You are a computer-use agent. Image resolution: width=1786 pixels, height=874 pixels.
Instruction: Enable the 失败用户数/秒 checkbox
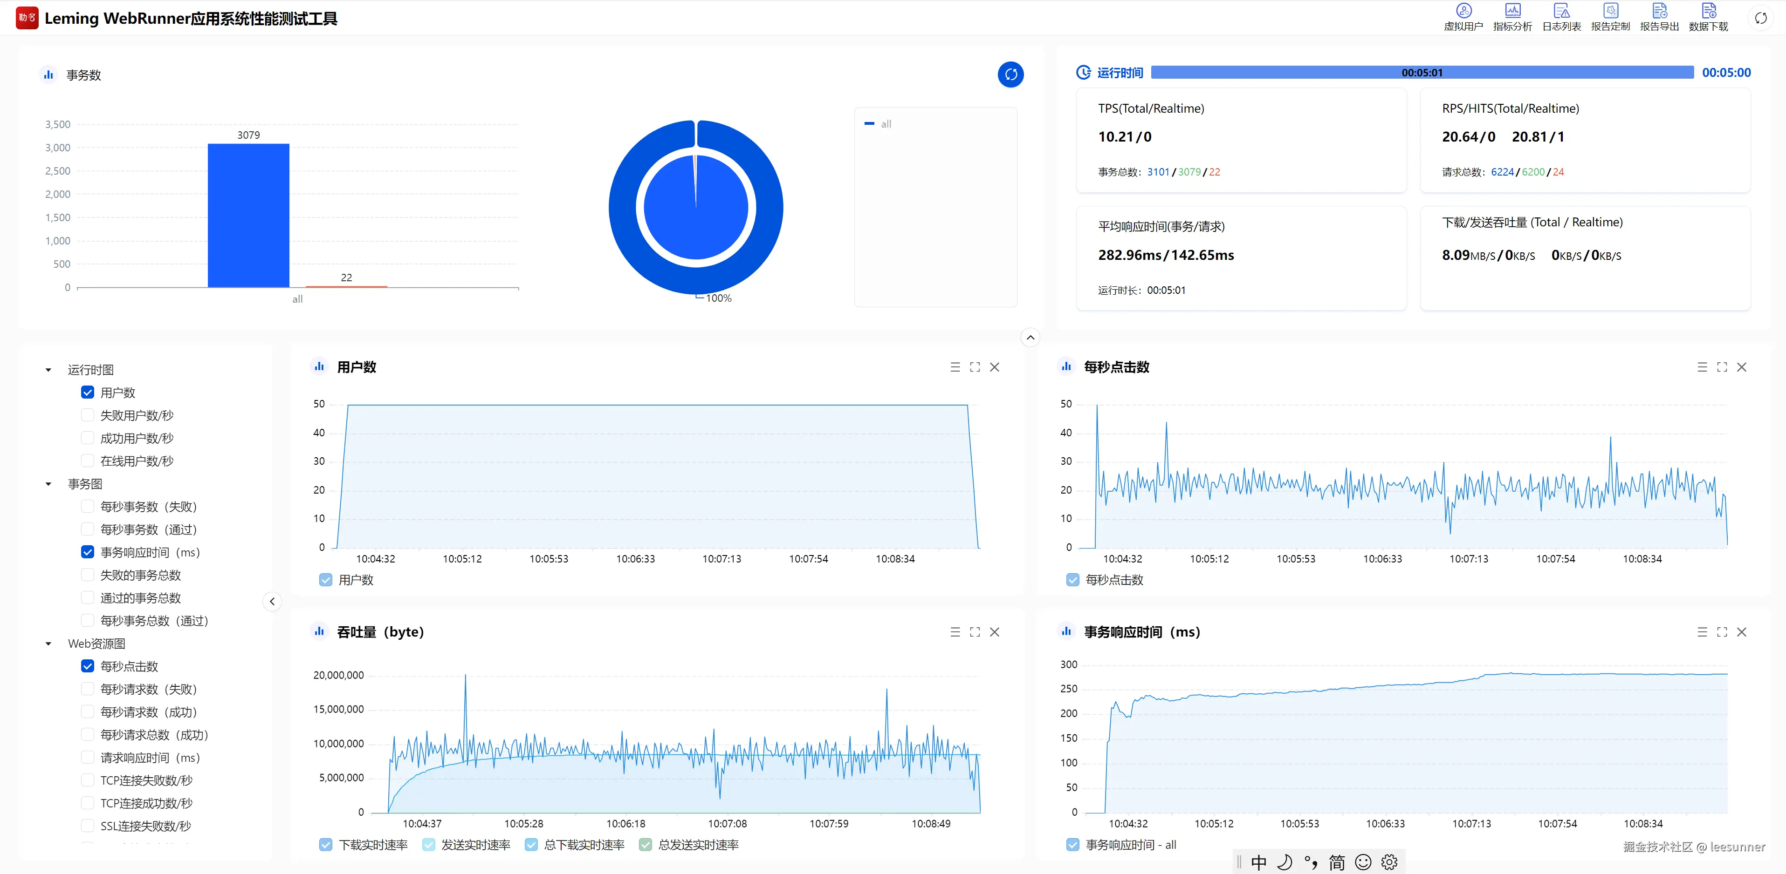(88, 415)
